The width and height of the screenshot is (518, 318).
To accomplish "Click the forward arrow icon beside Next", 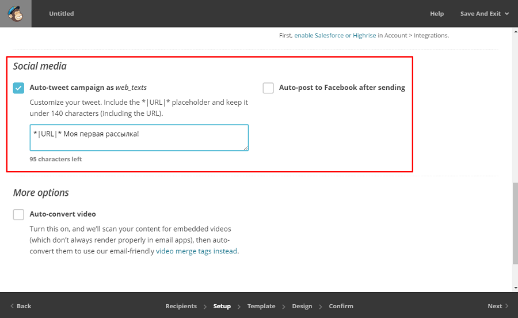I will point(506,306).
